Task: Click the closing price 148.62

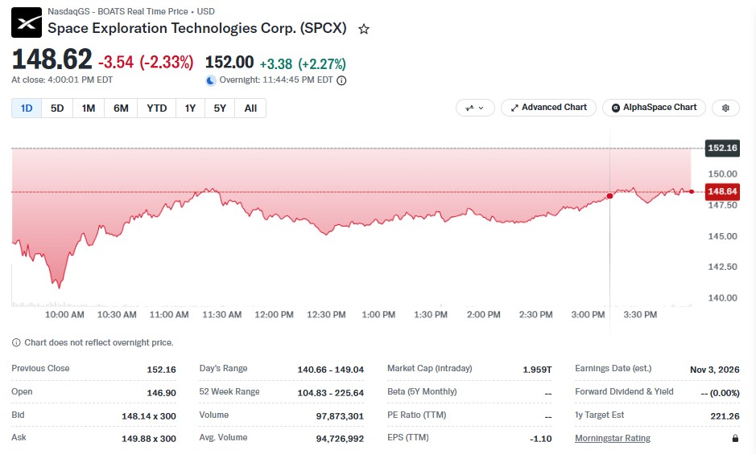Action: click(x=52, y=59)
